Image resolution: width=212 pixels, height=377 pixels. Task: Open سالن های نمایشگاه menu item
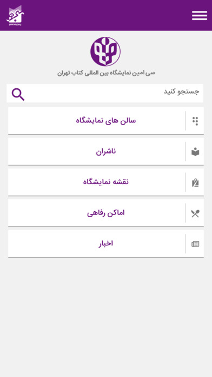click(106, 121)
